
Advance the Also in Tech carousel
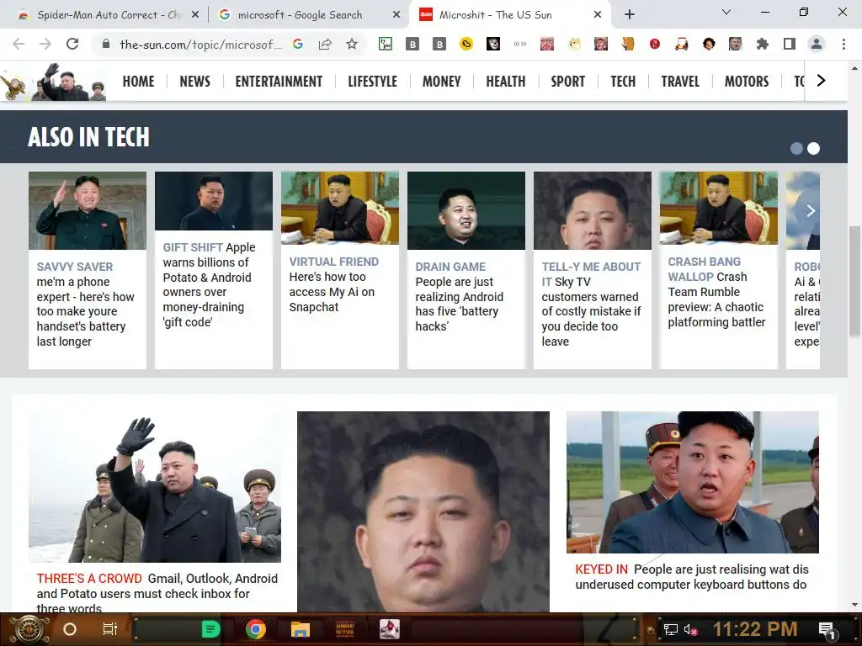pyautogui.click(x=811, y=211)
